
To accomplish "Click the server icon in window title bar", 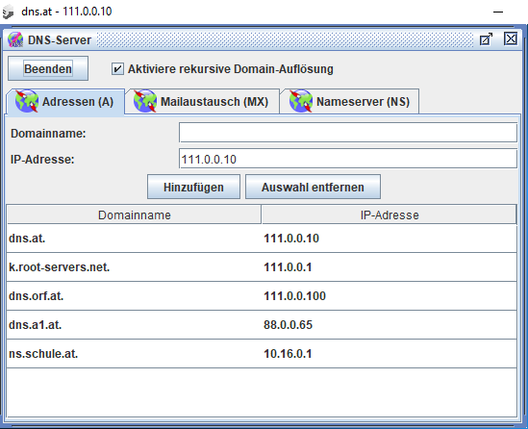I will [9, 13].
